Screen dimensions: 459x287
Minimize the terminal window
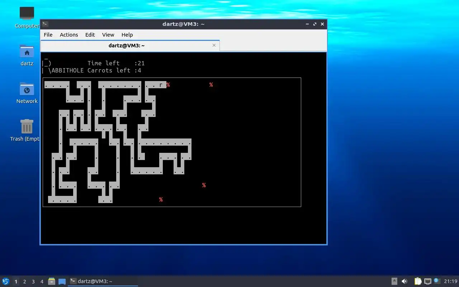point(307,24)
